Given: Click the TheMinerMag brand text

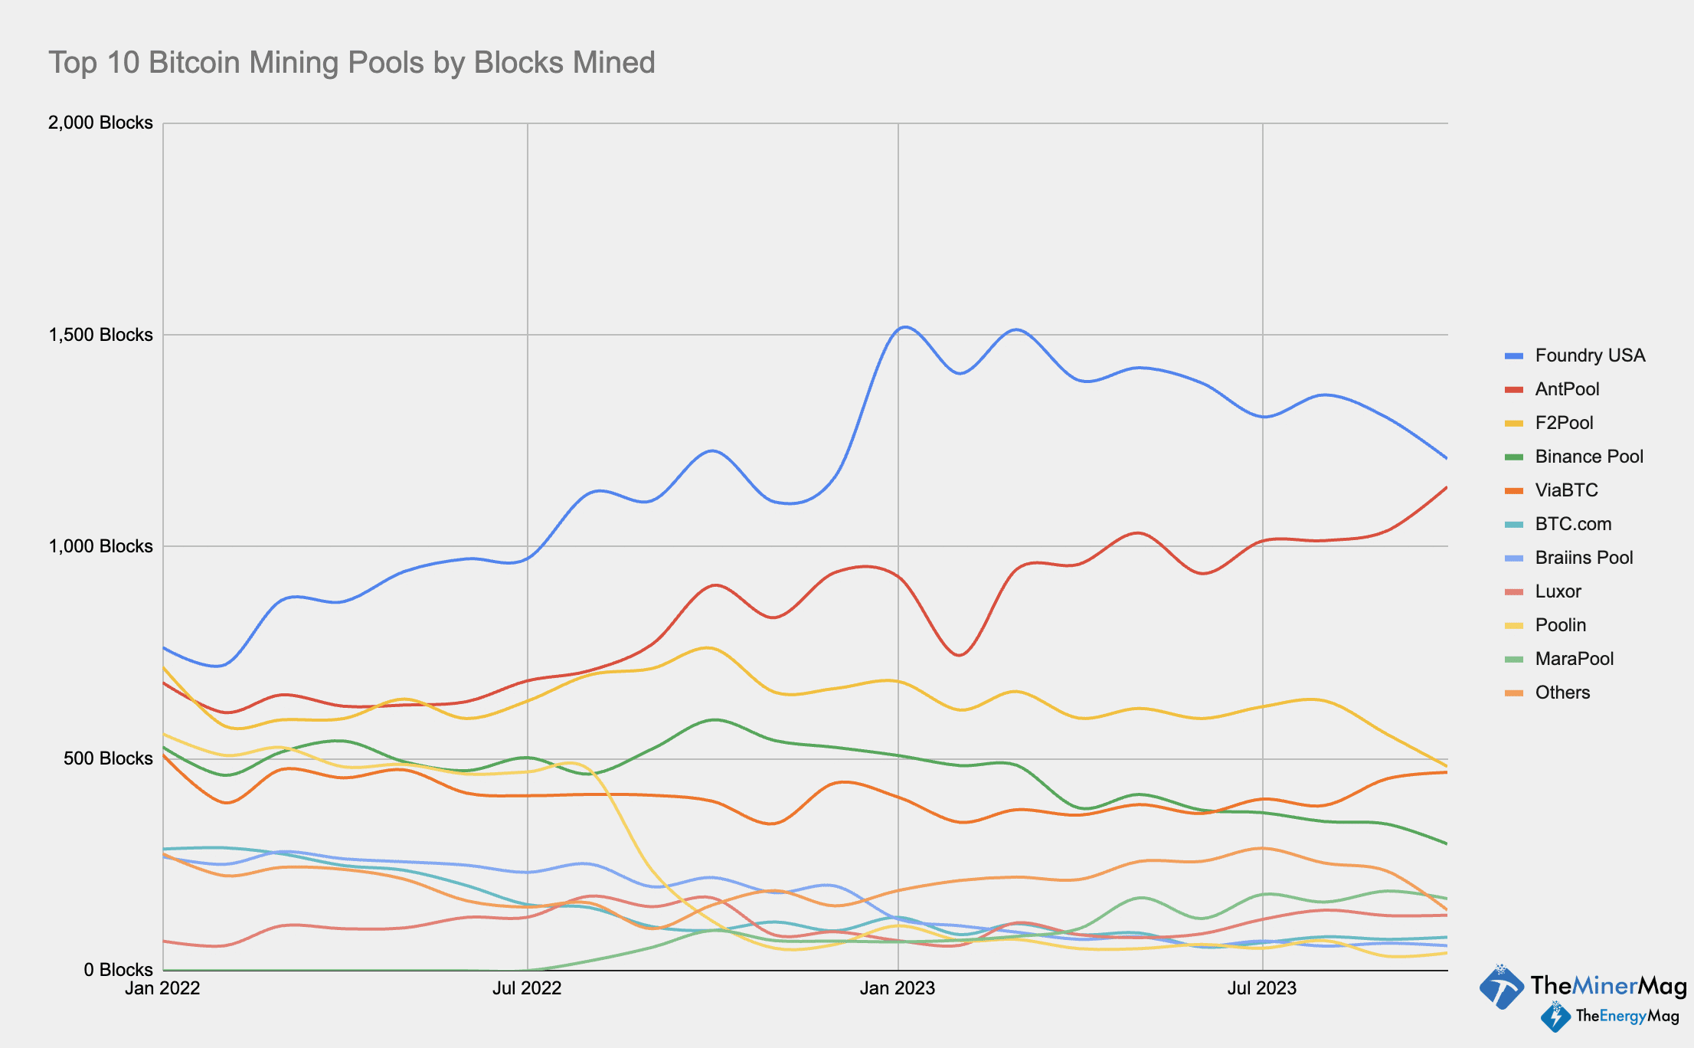Looking at the screenshot, I should [1608, 986].
